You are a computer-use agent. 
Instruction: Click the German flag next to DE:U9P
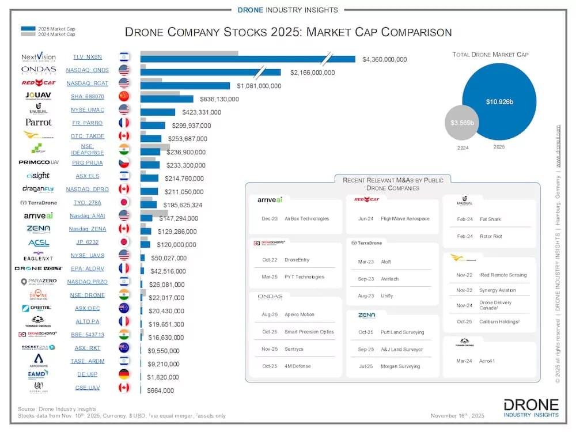pyautogui.click(x=124, y=375)
